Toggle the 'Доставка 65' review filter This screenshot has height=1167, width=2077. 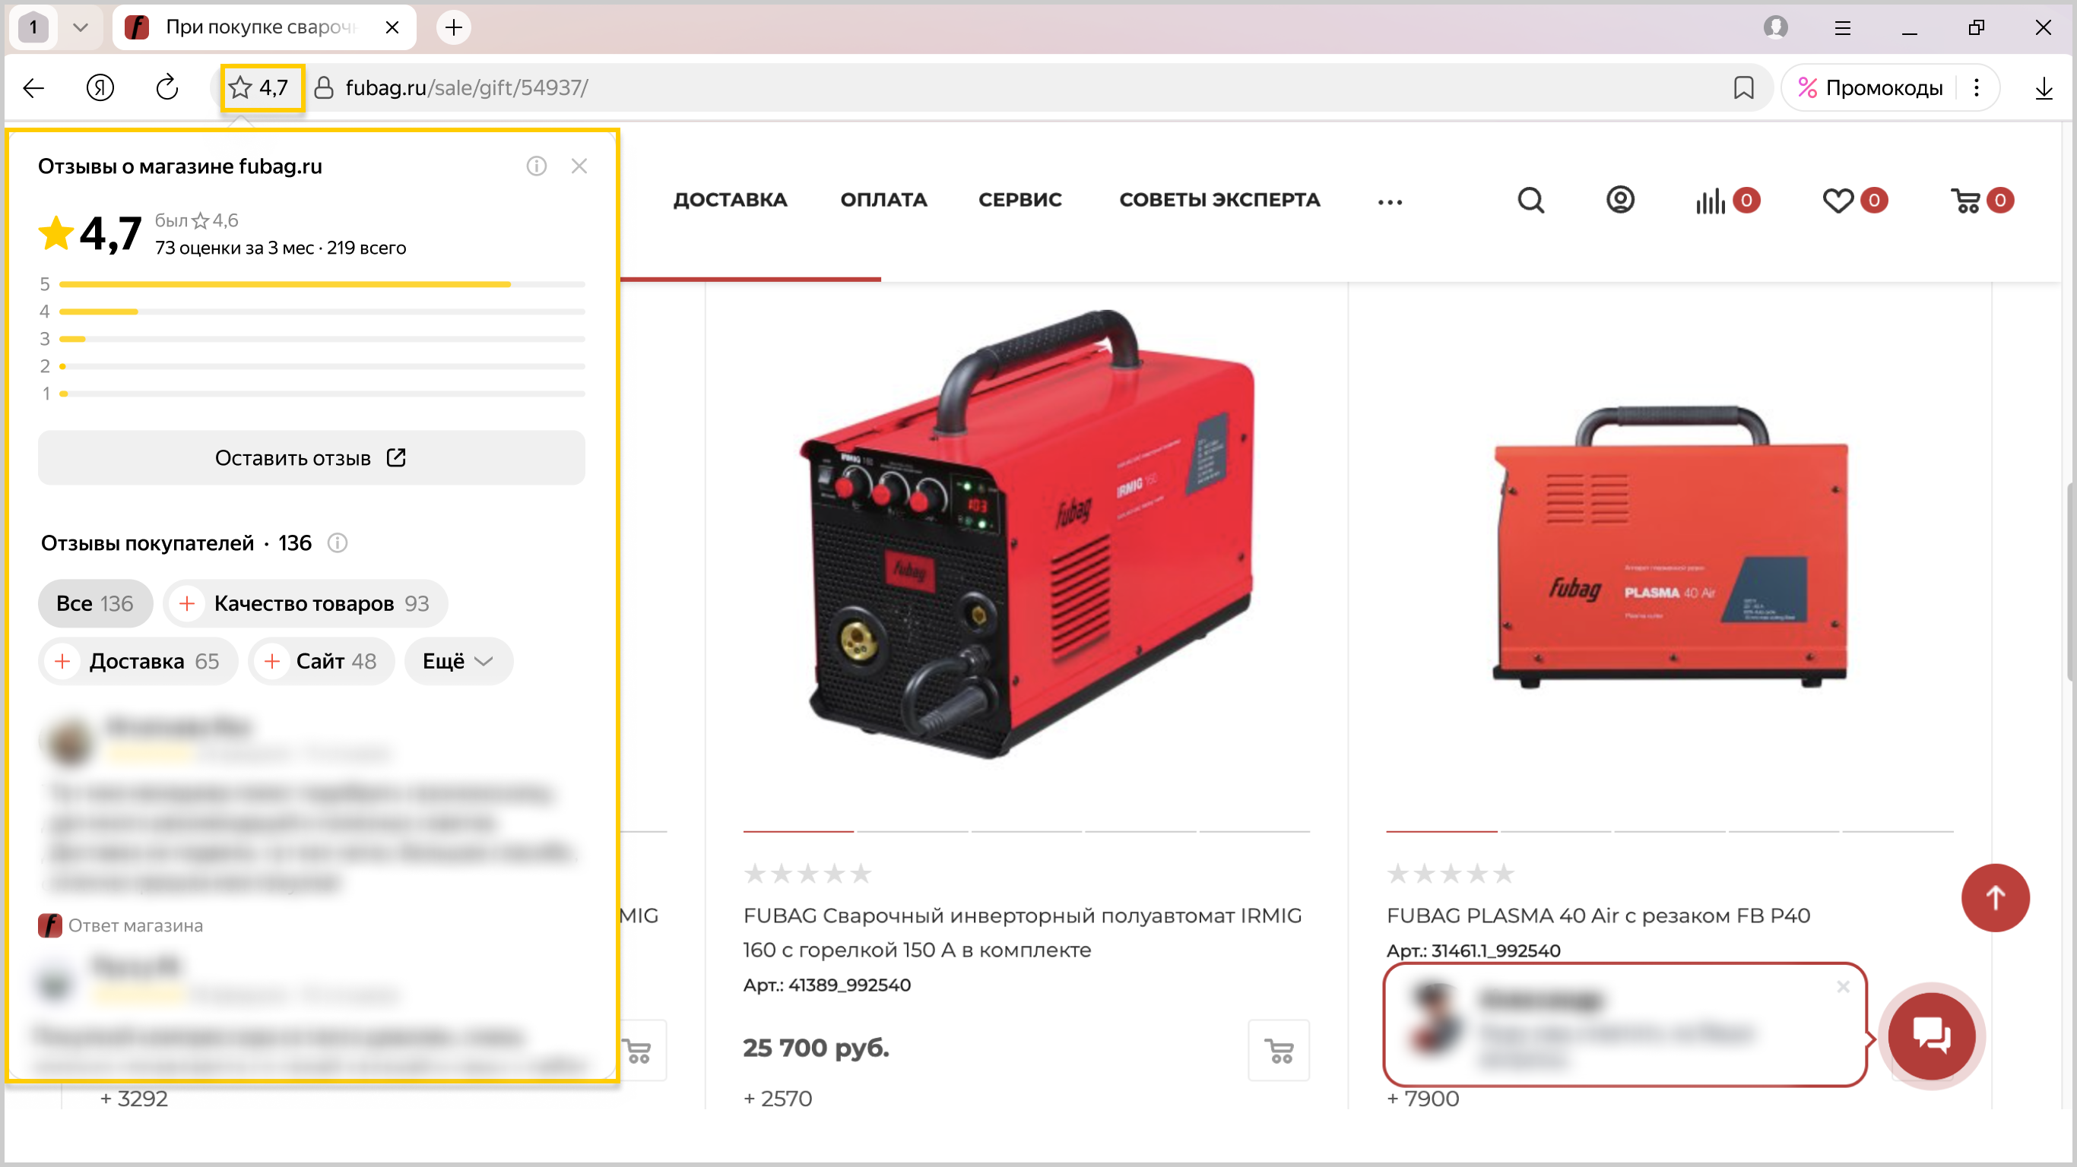click(x=138, y=661)
